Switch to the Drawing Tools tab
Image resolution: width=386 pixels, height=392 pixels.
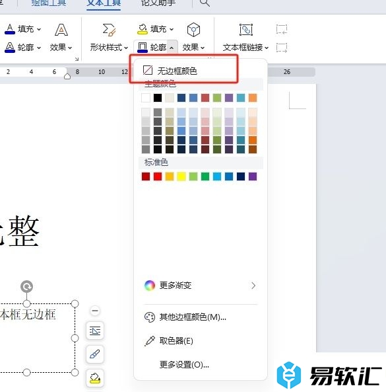coord(49,3)
